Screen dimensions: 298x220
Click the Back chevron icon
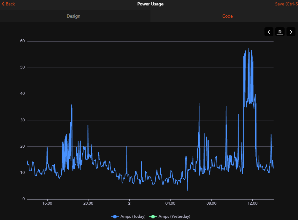coord(3,4)
